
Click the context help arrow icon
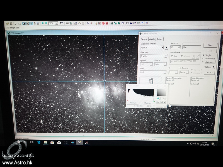[61, 23]
